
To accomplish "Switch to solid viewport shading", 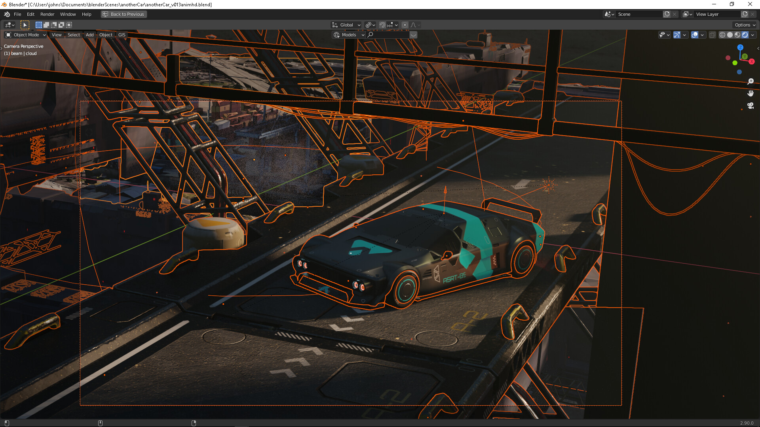I will [x=730, y=35].
